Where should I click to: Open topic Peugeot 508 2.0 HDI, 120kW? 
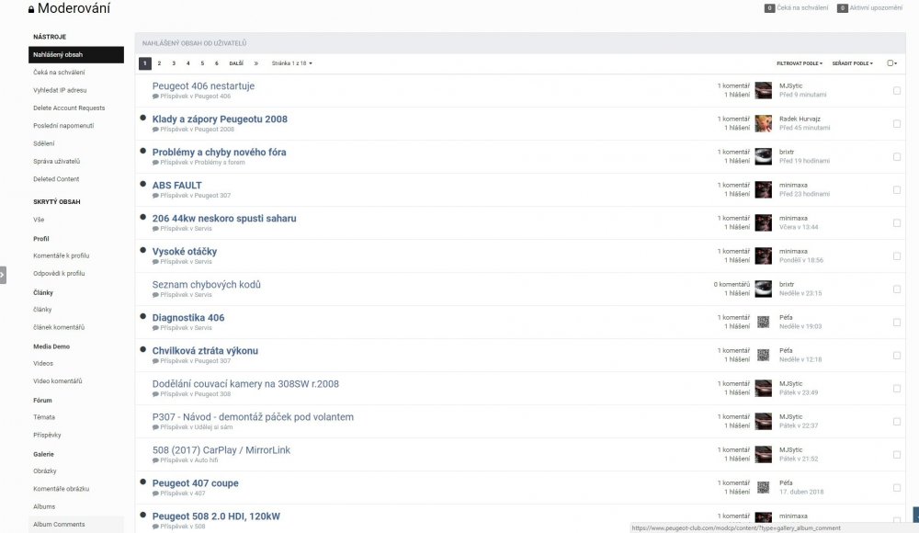[216, 516]
